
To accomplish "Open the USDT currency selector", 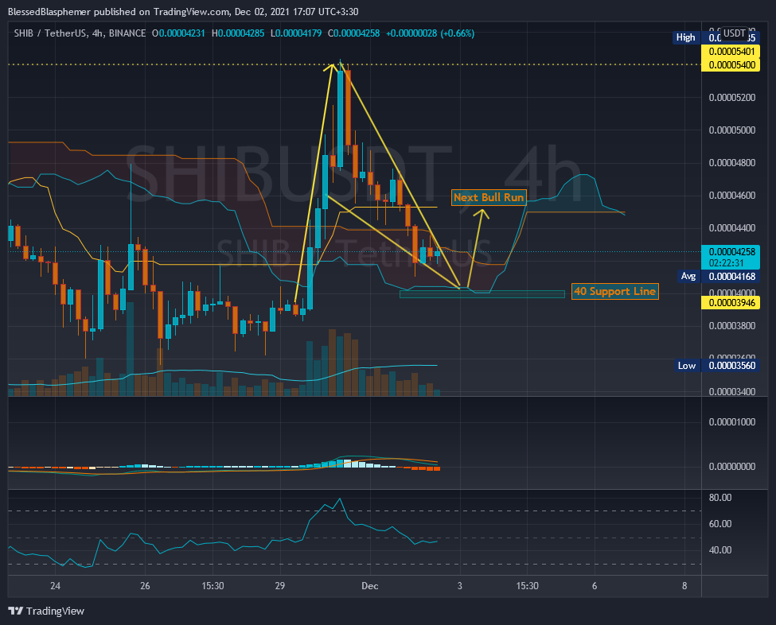I will pos(734,33).
